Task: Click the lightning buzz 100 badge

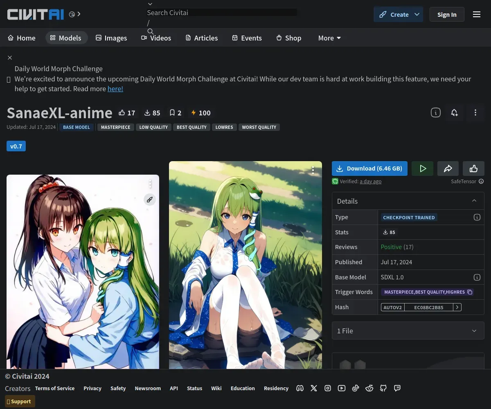Action: (x=201, y=113)
